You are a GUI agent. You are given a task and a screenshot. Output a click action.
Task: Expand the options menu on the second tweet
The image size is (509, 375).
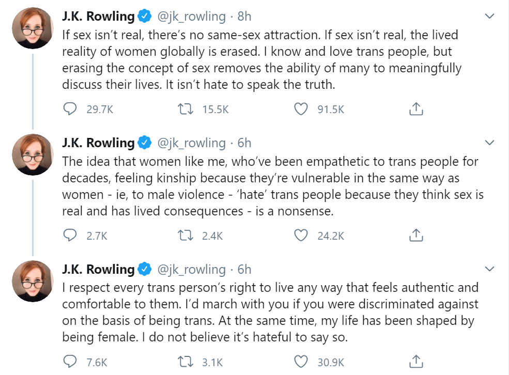[489, 143]
